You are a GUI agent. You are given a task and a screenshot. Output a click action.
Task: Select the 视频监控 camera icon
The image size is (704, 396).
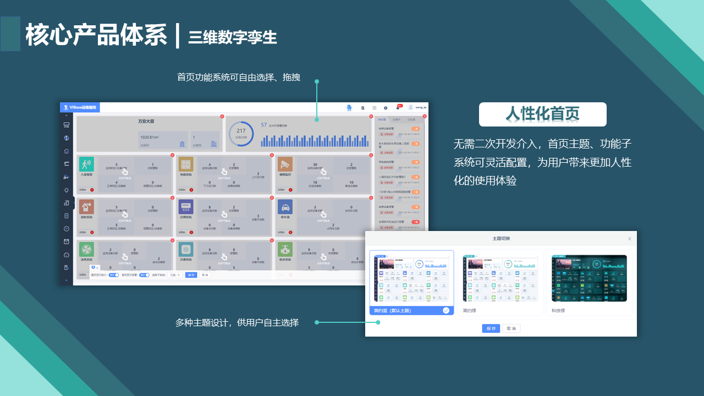[285, 164]
